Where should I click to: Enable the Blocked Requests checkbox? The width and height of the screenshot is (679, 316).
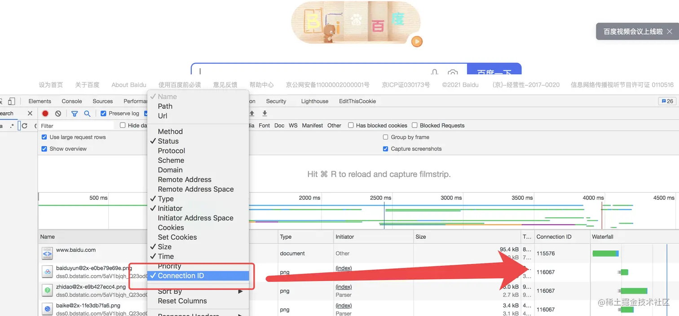point(415,125)
